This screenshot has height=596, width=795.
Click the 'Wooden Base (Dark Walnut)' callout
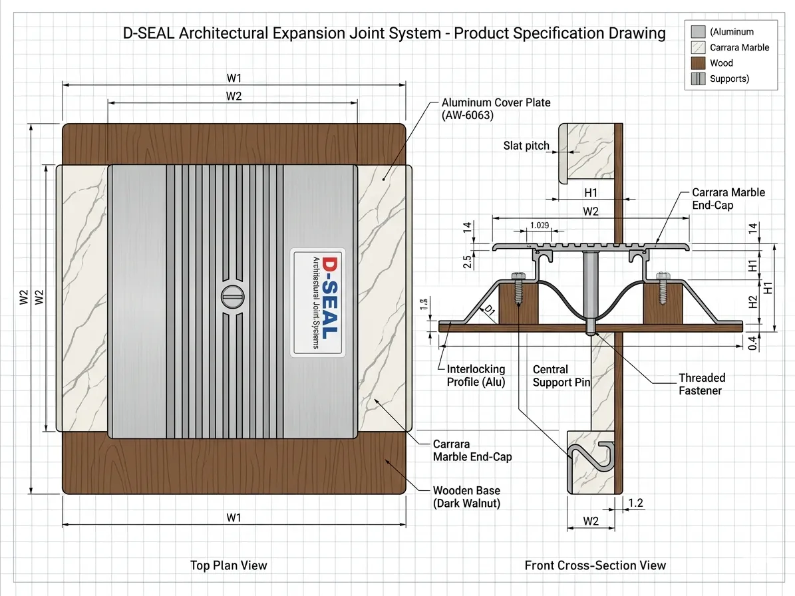466,497
